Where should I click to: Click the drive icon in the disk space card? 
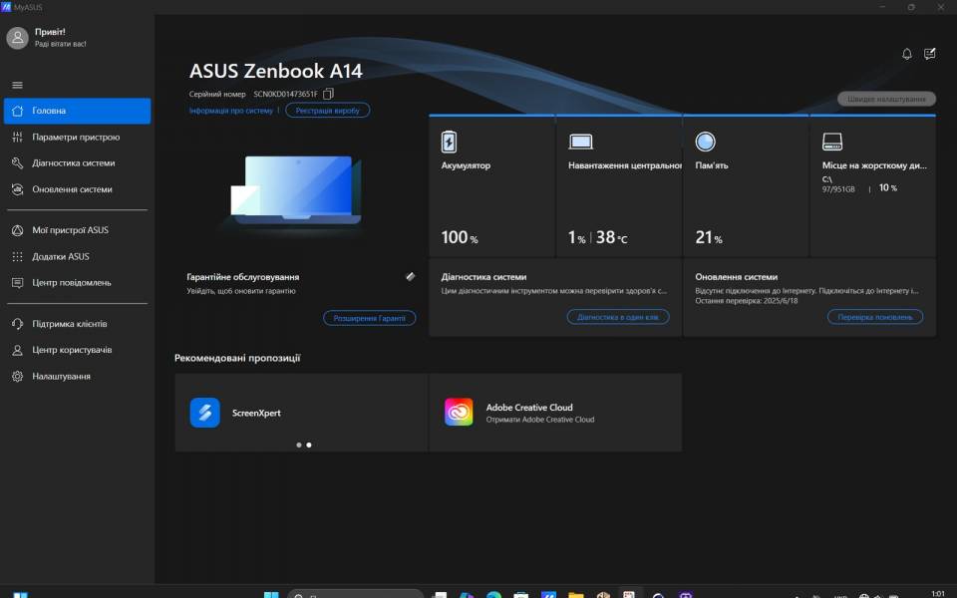tap(832, 142)
